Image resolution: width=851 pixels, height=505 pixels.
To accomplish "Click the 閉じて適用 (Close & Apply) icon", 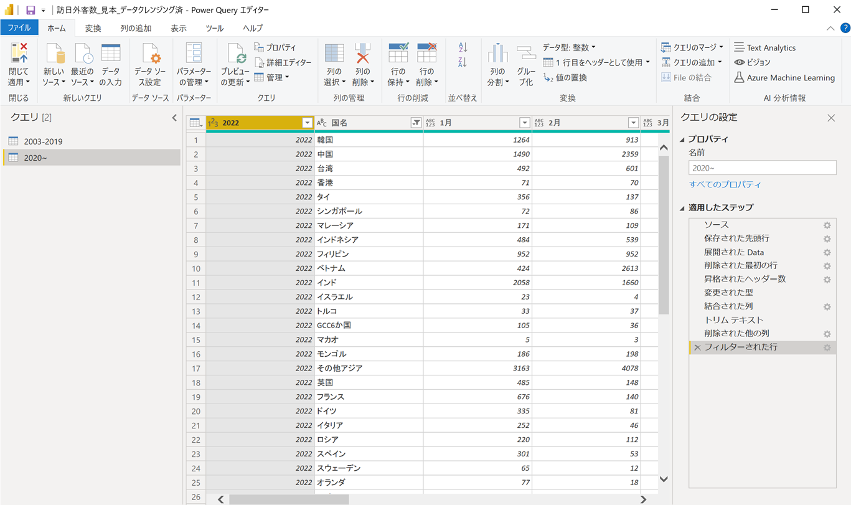I will [19, 54].
